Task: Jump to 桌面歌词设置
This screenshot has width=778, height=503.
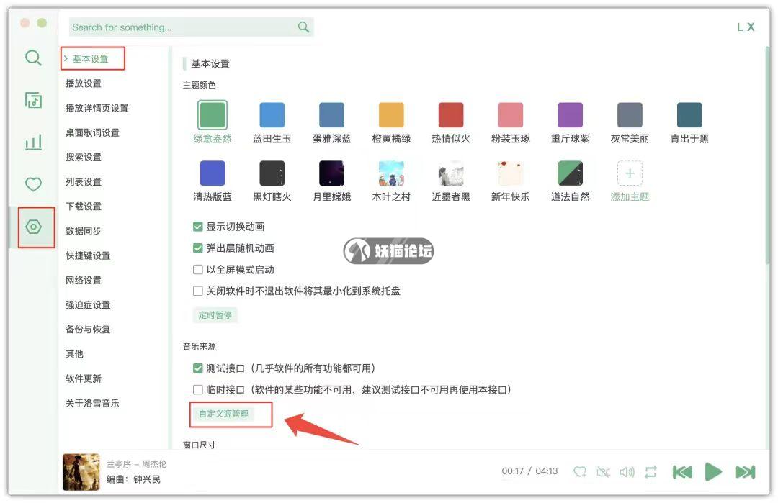Action: [92, 133]
